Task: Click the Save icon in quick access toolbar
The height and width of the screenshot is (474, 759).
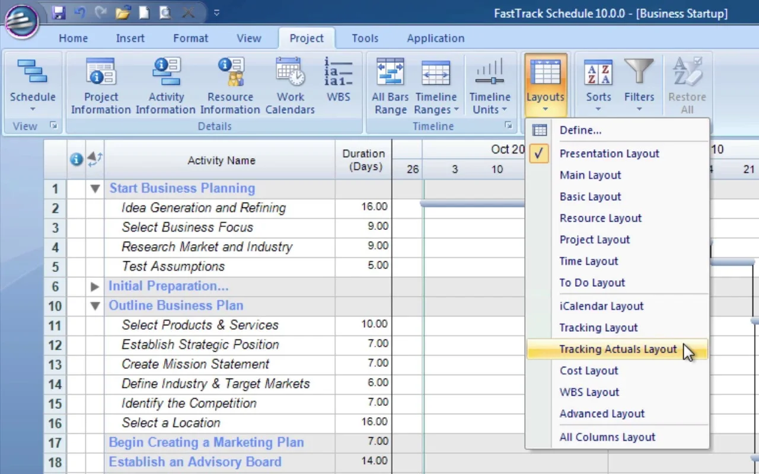Action: coord(58,12)
